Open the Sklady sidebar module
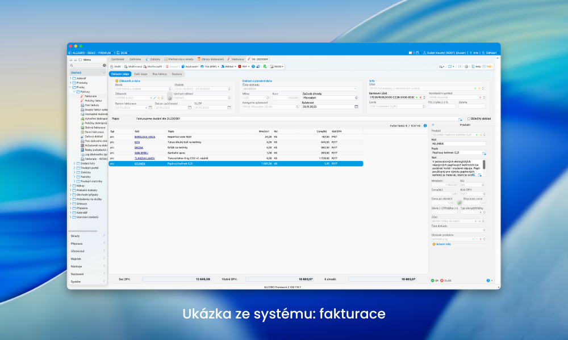This screenshot has width=568, height=340. coord(87,236)
